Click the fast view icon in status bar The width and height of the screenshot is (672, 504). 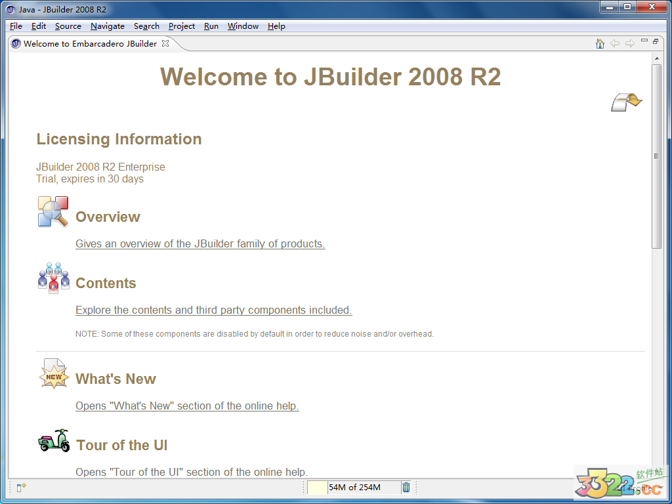[x=21, y=488]
